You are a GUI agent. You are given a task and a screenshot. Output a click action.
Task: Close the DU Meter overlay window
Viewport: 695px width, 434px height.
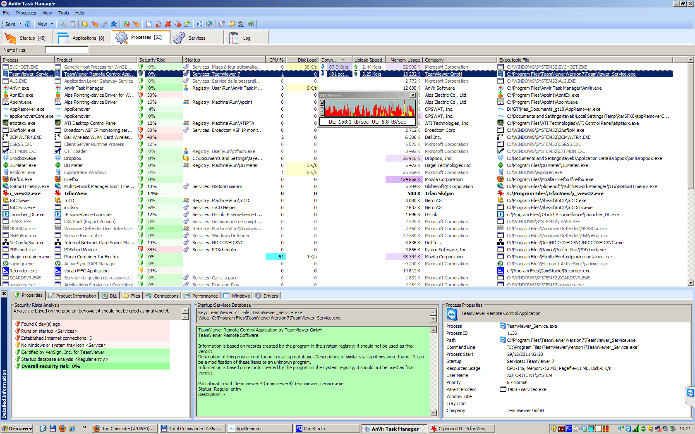(412, 95)
